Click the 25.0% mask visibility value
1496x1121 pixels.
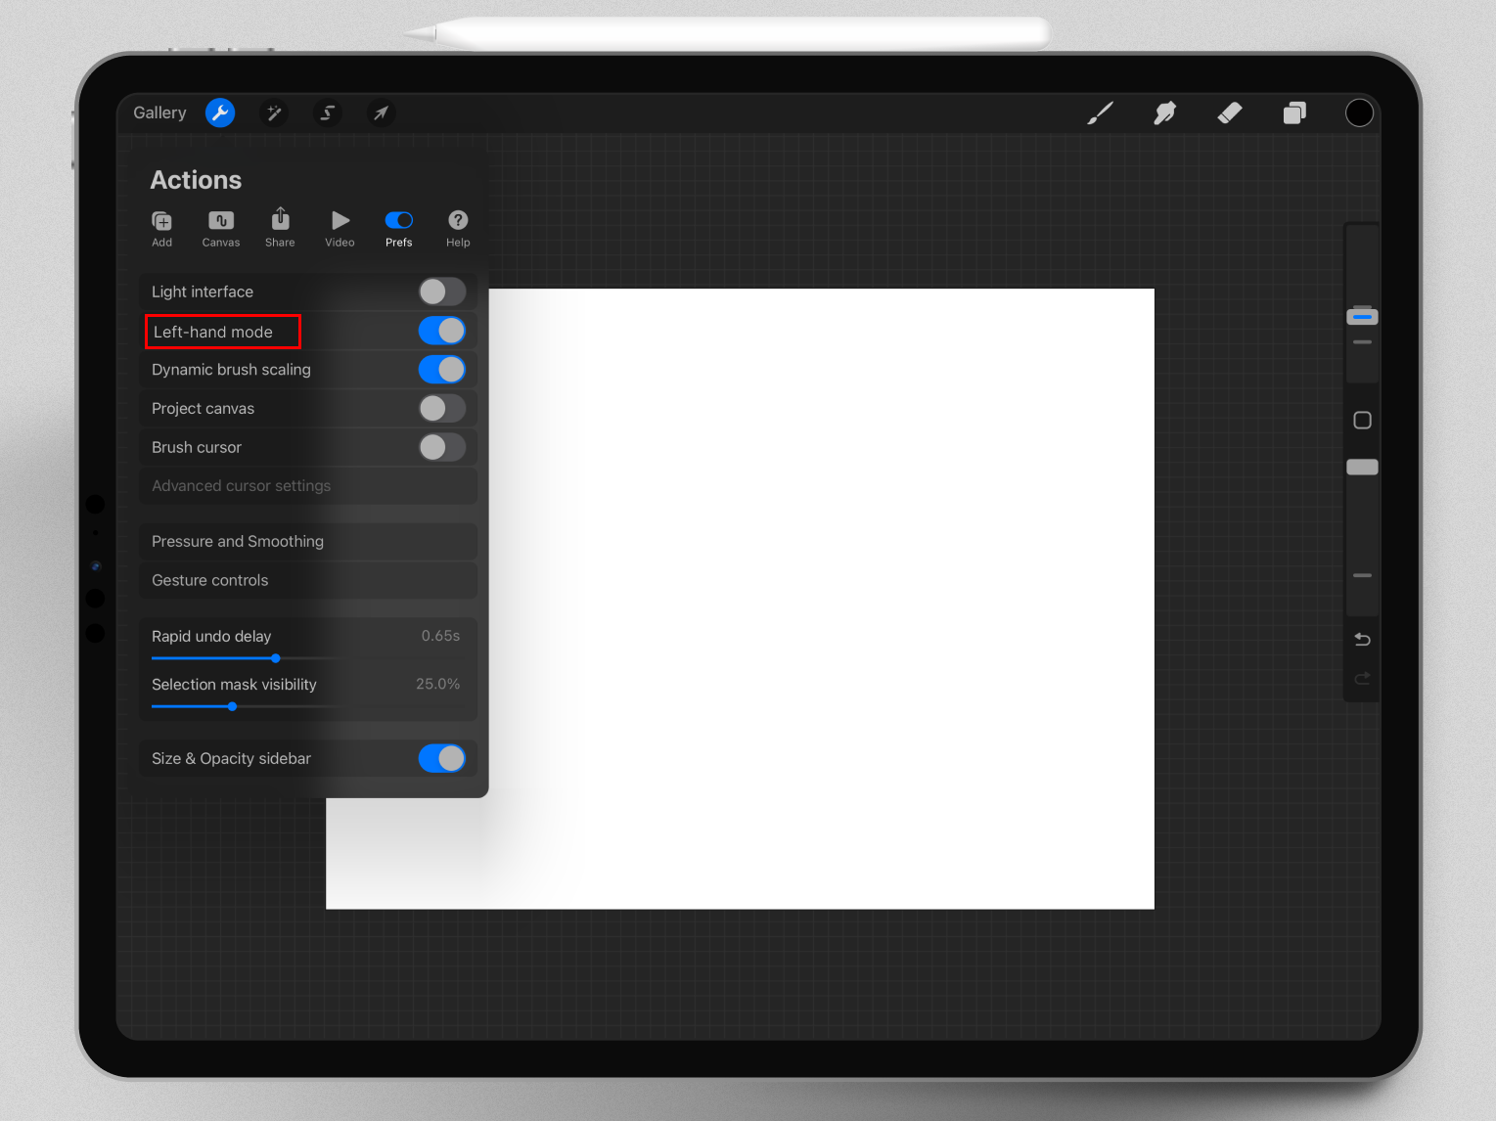pyautogui.click(x=437, y=684)
